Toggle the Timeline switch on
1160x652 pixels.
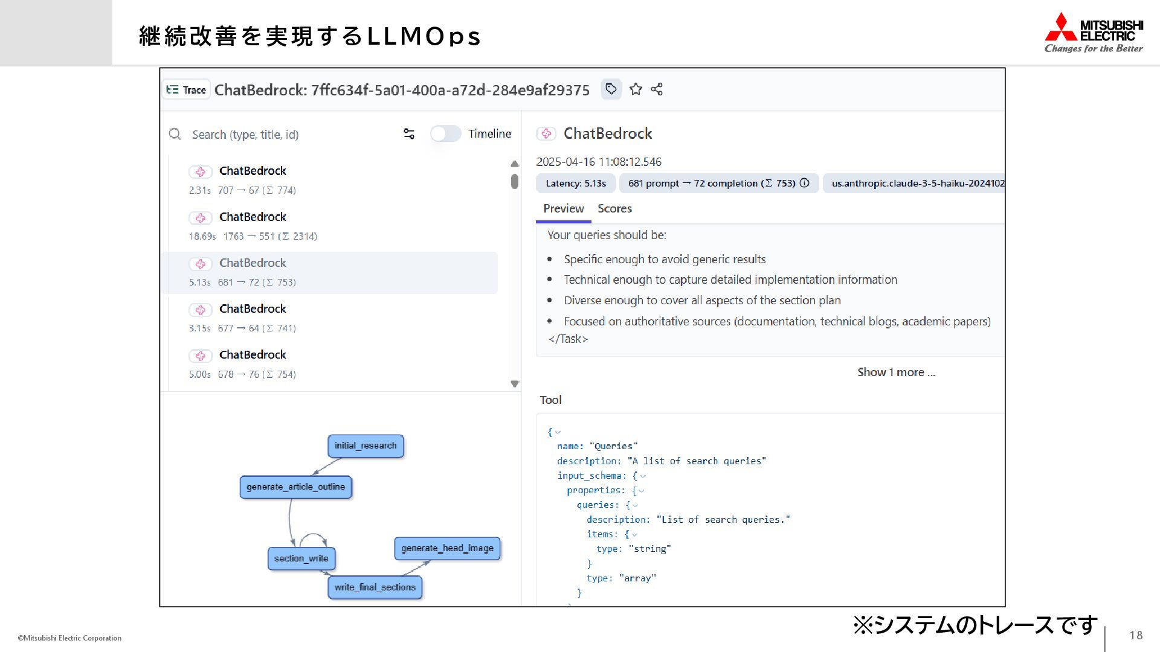pos(446,133)
